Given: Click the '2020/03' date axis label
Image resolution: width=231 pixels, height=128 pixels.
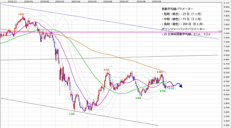Looking at the screenshot, I should pos(60,1).
